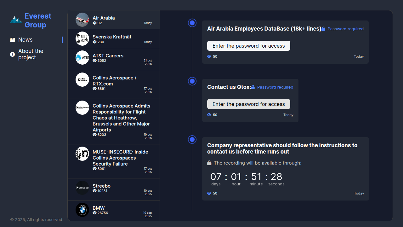Click the Air Arabia airplane avatar
Viewport: 403px width, 227px height.
click(82, 20)
